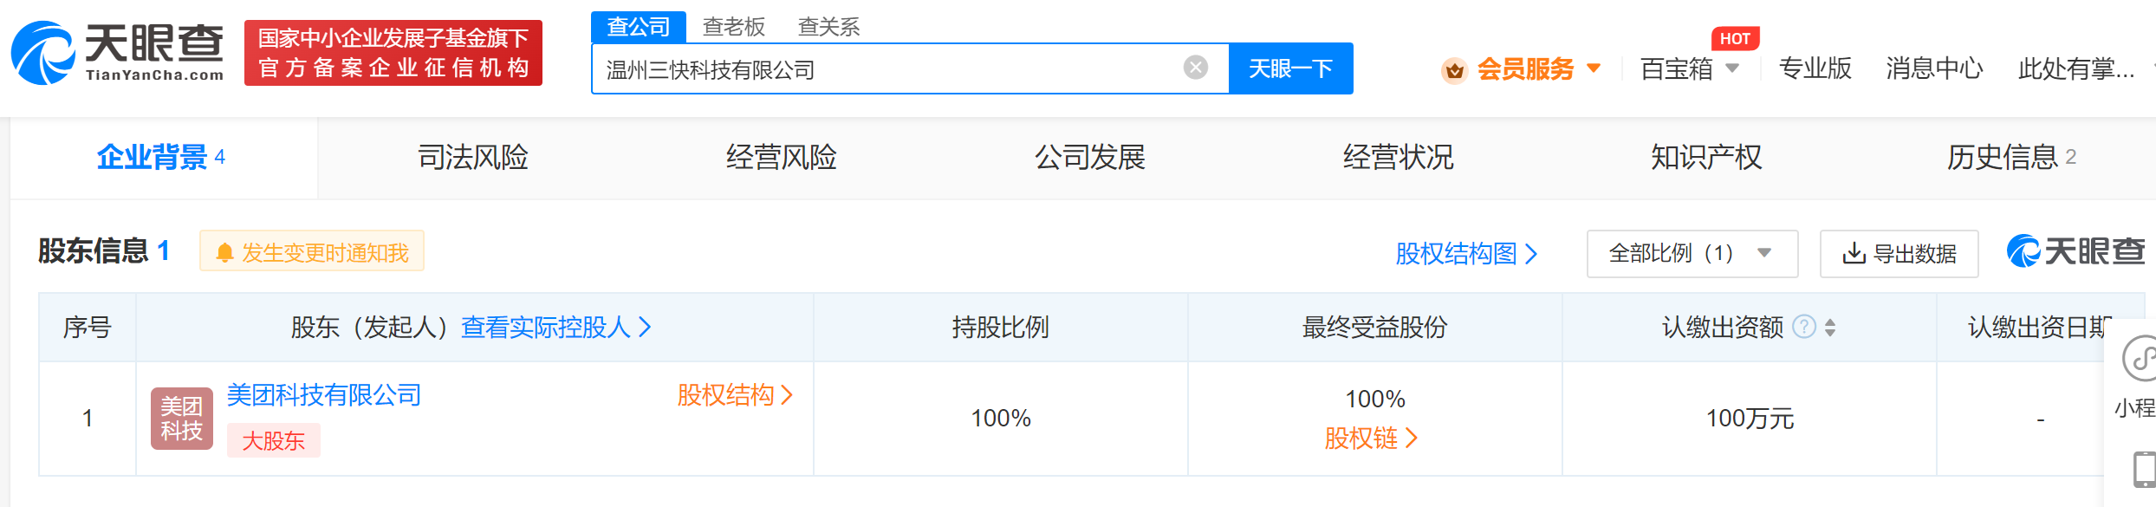Image resolution: width=2156 pixels, height=507 pixels.
Task: Click the company name search input field
Action: click(x=888, y=68)
